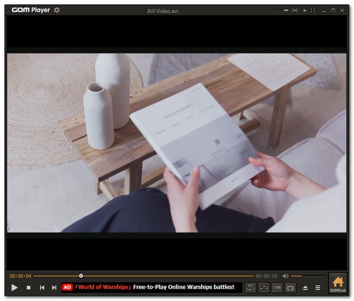Enter full screen mode
The image size is (354, 301).
click(x=313, y=10)
